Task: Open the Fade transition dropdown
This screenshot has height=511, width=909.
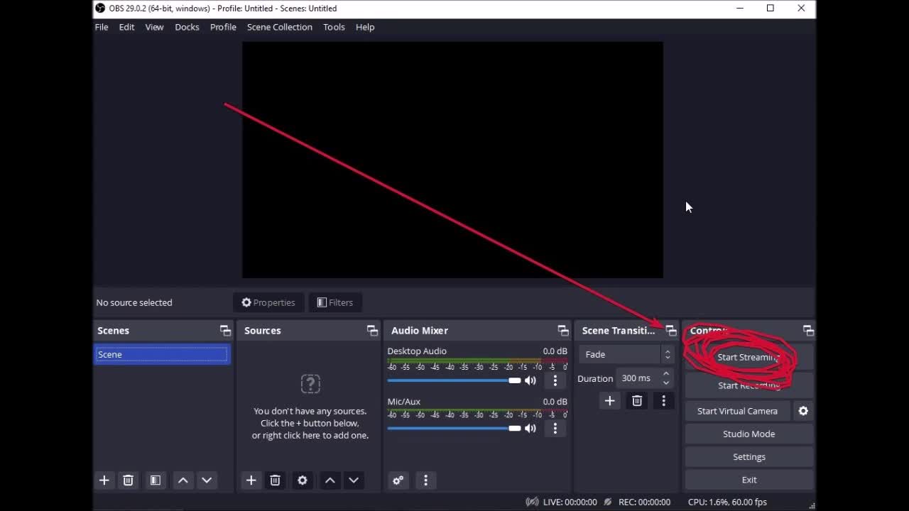Action: [626, 354]
